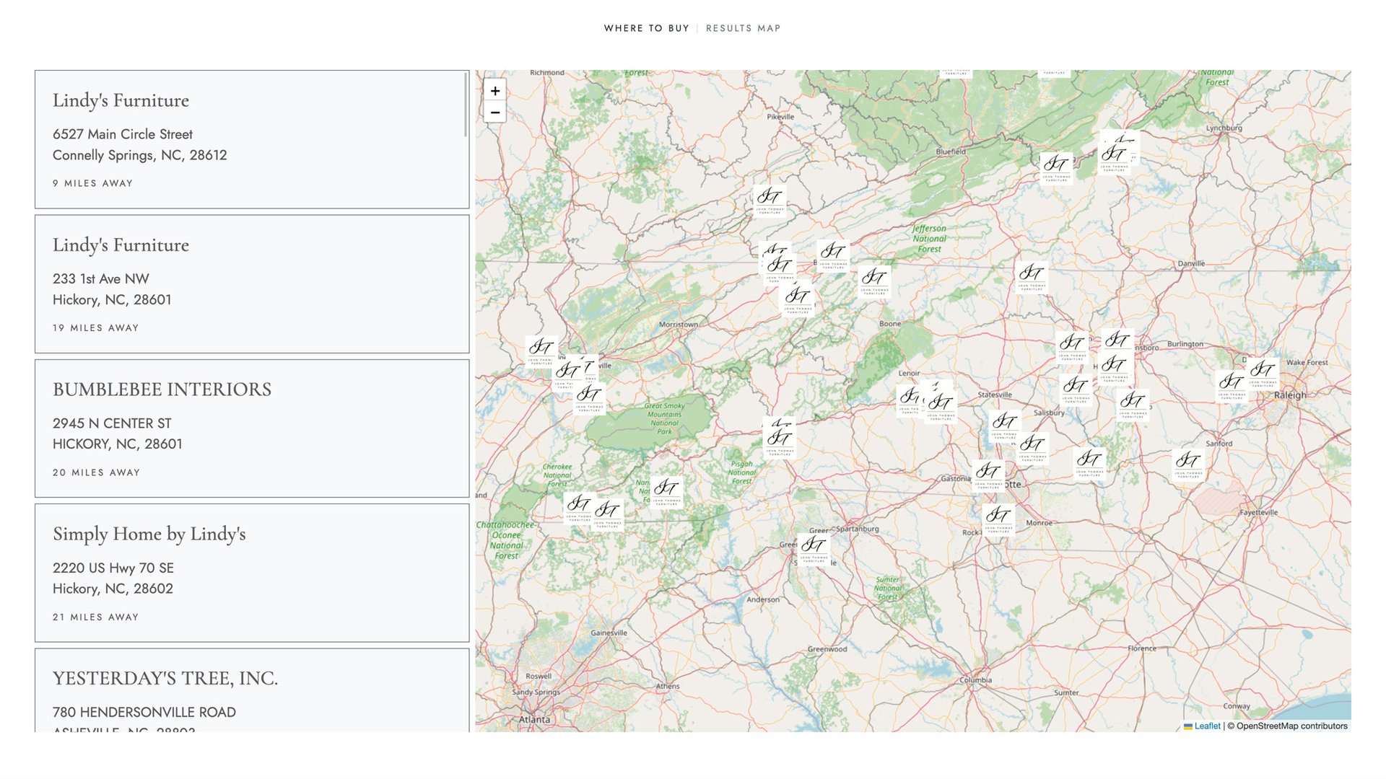Select the YESTERDAY'S TREE, INC. listing
The image size is (1386, 779).
(x=252, y=690)
